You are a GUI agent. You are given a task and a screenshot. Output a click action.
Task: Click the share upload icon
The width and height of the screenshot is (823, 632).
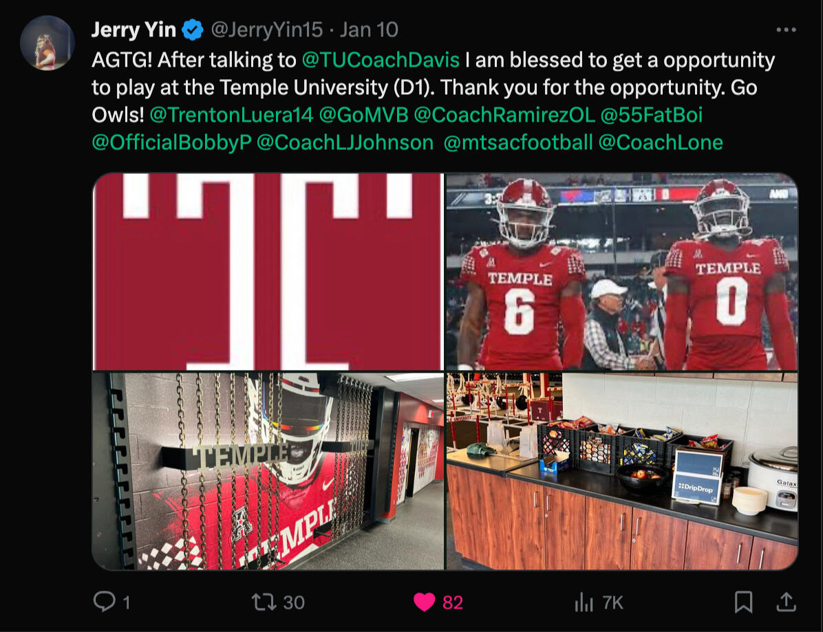click(x=785, y=602)
